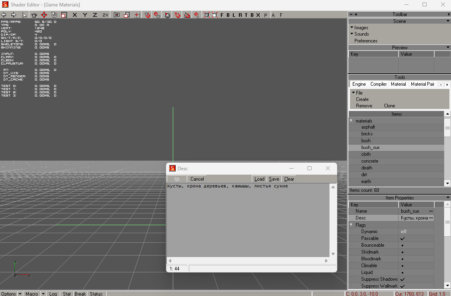Click the minus icon on the Toolbar header
The image size is (451, 296).
point(351,14)
